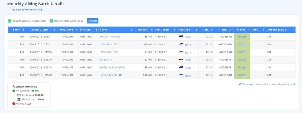
Task: Sort table by Amount column
Action: 143,30
